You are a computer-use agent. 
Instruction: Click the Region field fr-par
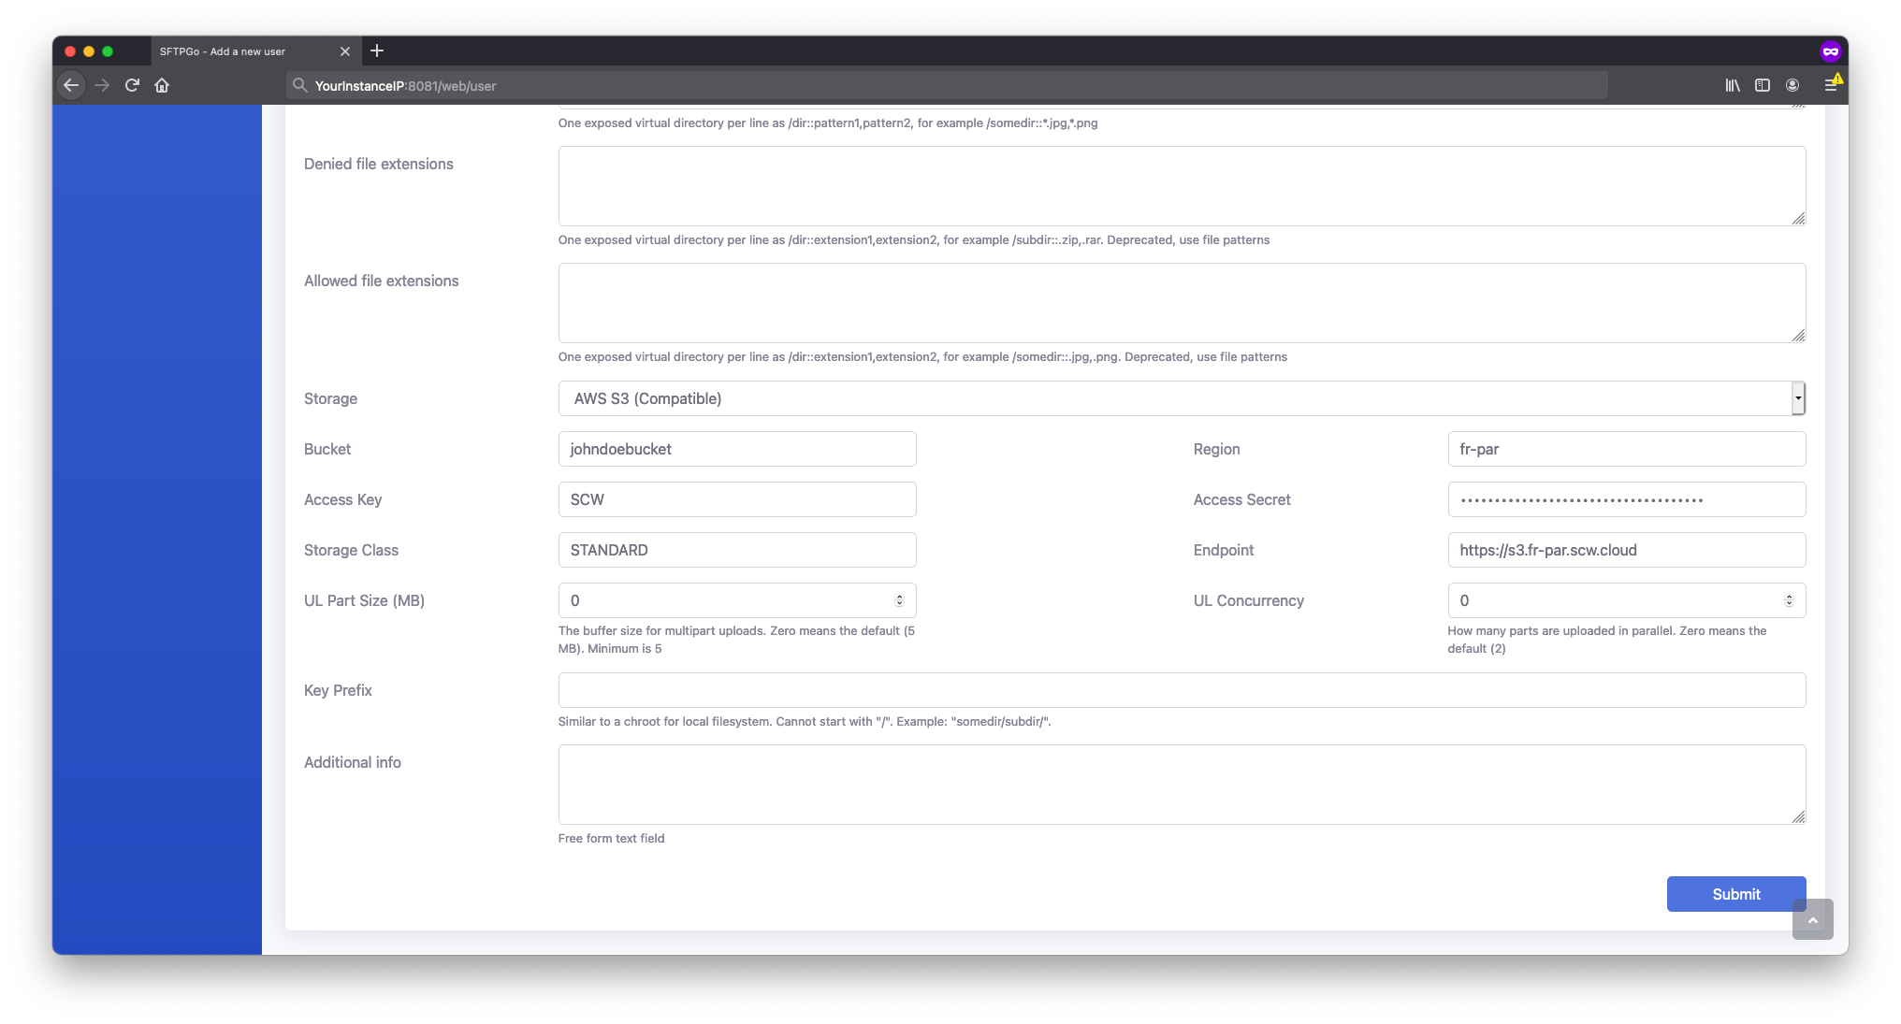[x=1627, y=449]
